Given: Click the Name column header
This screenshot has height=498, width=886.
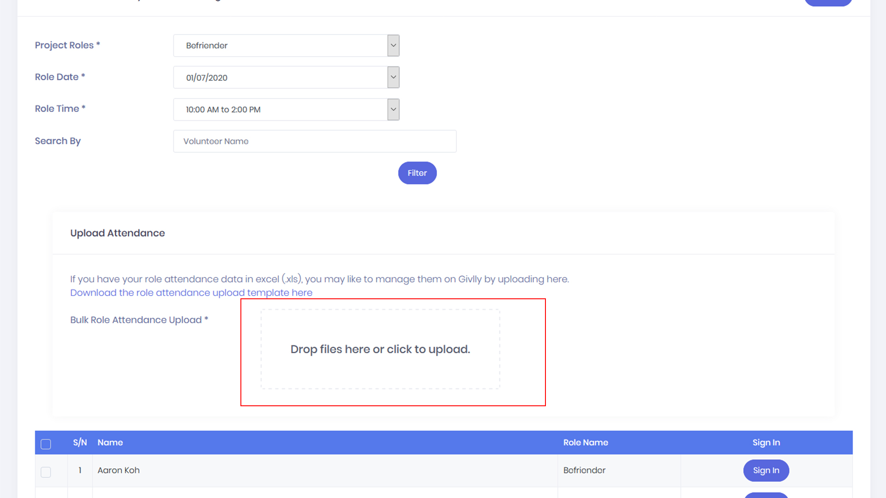Looking at the screenshot, I should (110, 443).
